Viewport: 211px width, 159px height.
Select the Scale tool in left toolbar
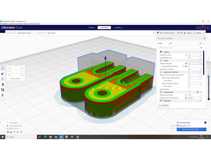pos(3,74)
